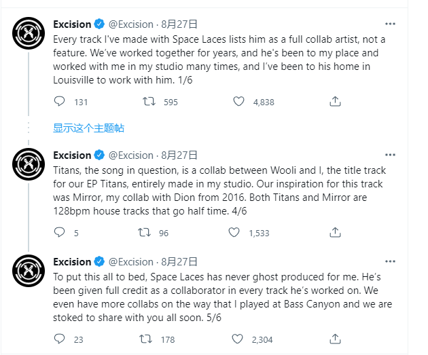Share the 5/6 ghost produced tweet
This screenshot has height=355, width=428.
335,339
